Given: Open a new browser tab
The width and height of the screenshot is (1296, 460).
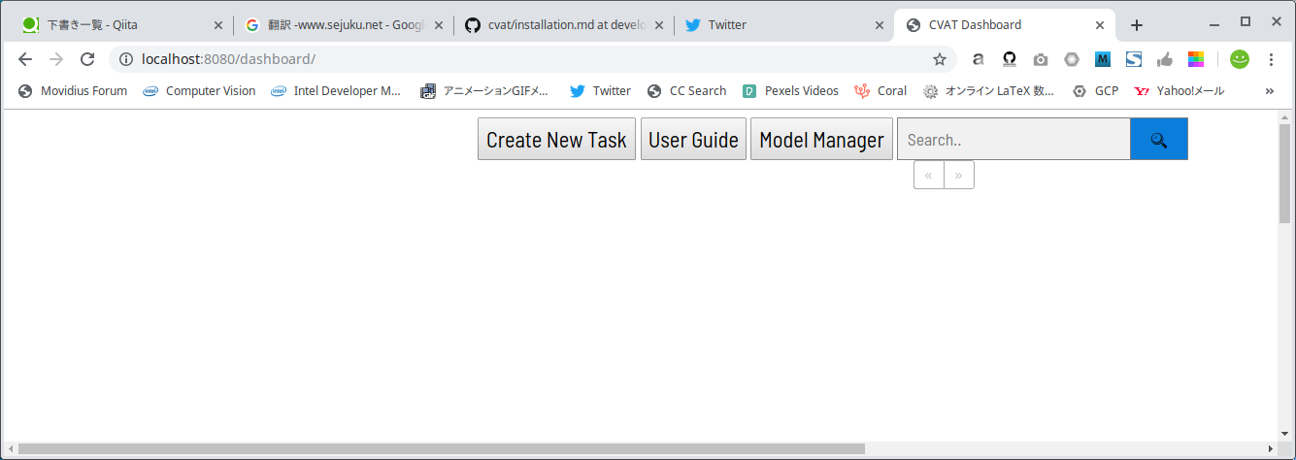Looking at the screenshot, I should pos(1137,25).
